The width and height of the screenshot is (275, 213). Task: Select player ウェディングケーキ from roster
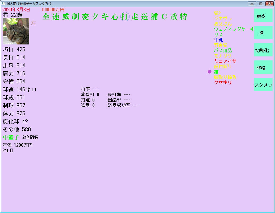tap(234, 29)
